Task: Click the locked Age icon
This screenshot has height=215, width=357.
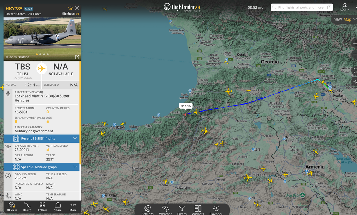Action: pyautogui.click(x=48, y=122)
